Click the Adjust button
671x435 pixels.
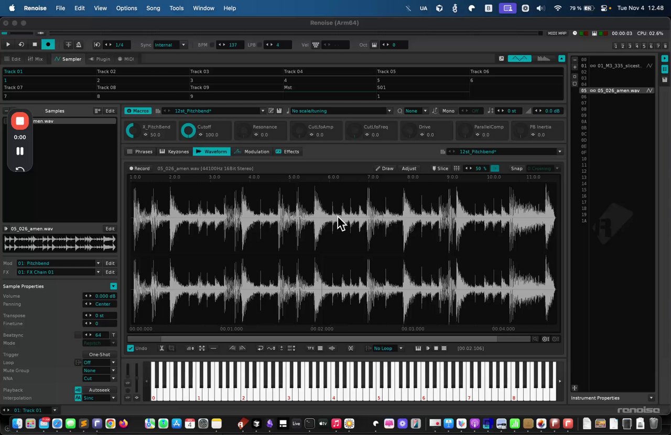click(x=409, y=169)
